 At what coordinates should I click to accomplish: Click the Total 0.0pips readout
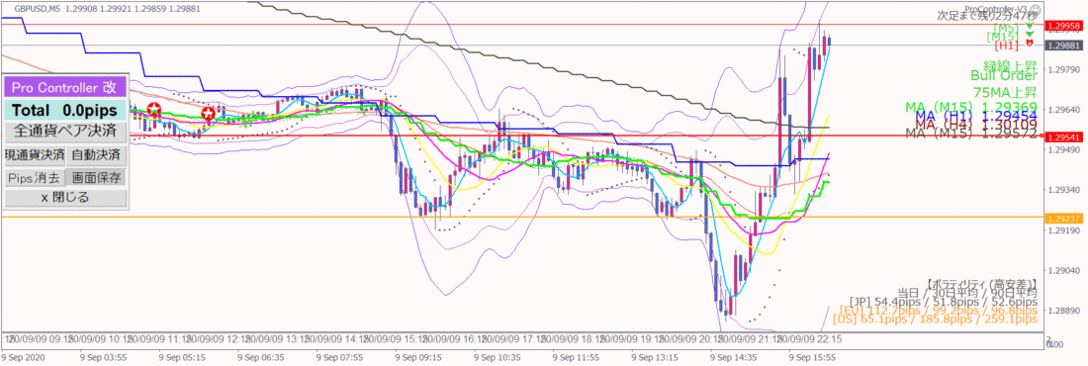click(65, 110)
